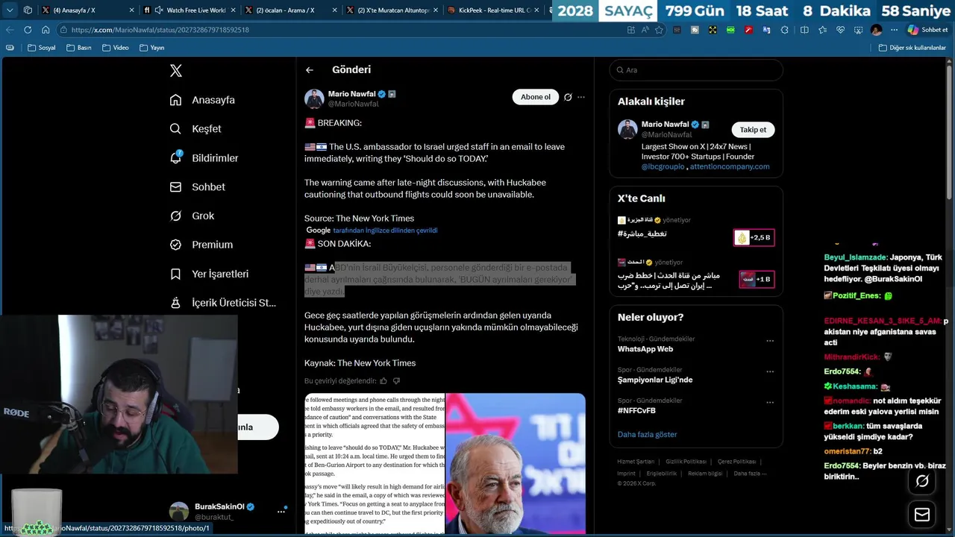Open Hizmet Şartları footer link
The width and height of the screenshot is (955, 537).
[636, 462]
